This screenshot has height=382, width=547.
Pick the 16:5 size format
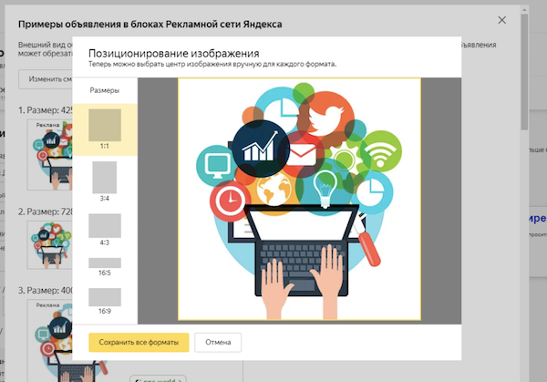click(105, 267)
